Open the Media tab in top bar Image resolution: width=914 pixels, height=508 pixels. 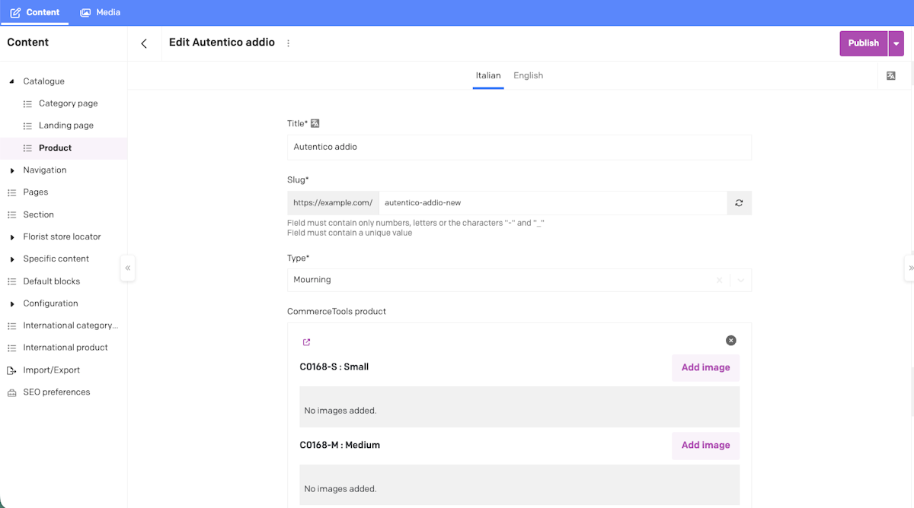pos(101,12)
